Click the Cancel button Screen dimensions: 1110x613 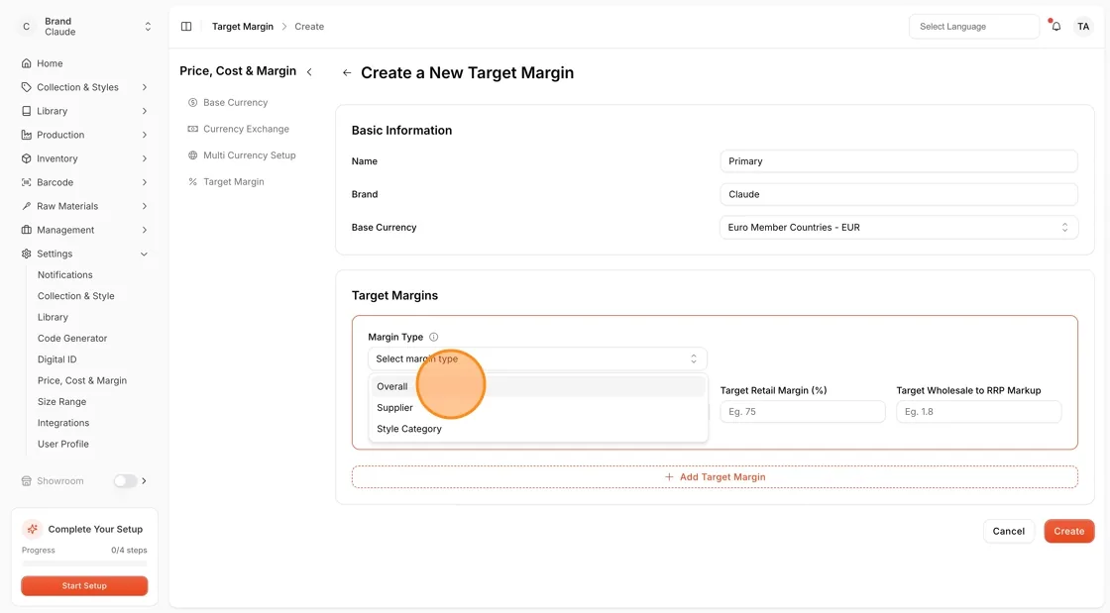pyautogui.click(x=1008, y=531)
